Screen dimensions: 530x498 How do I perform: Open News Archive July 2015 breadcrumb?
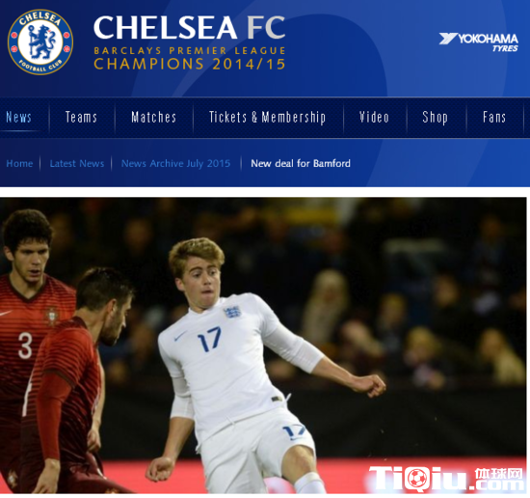click(175, 163)
